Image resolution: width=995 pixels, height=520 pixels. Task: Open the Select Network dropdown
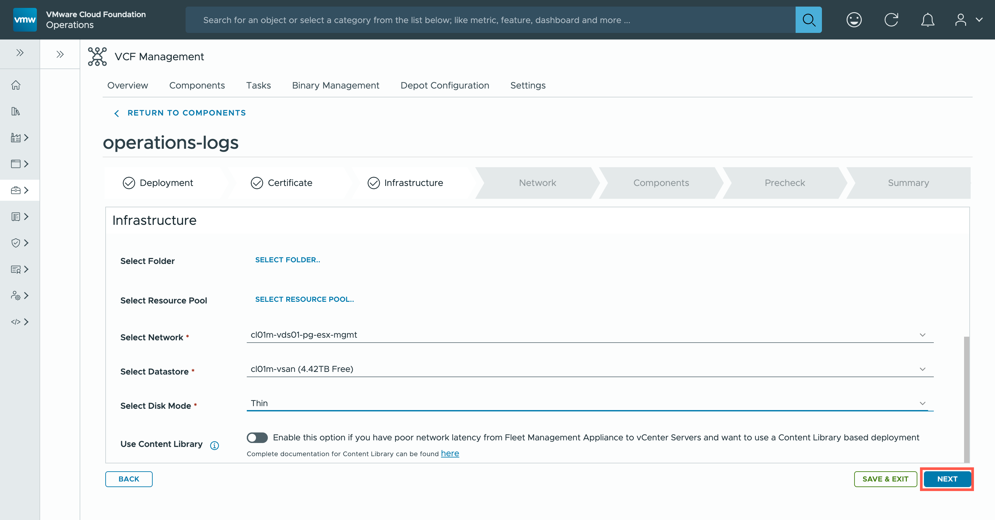589,335
